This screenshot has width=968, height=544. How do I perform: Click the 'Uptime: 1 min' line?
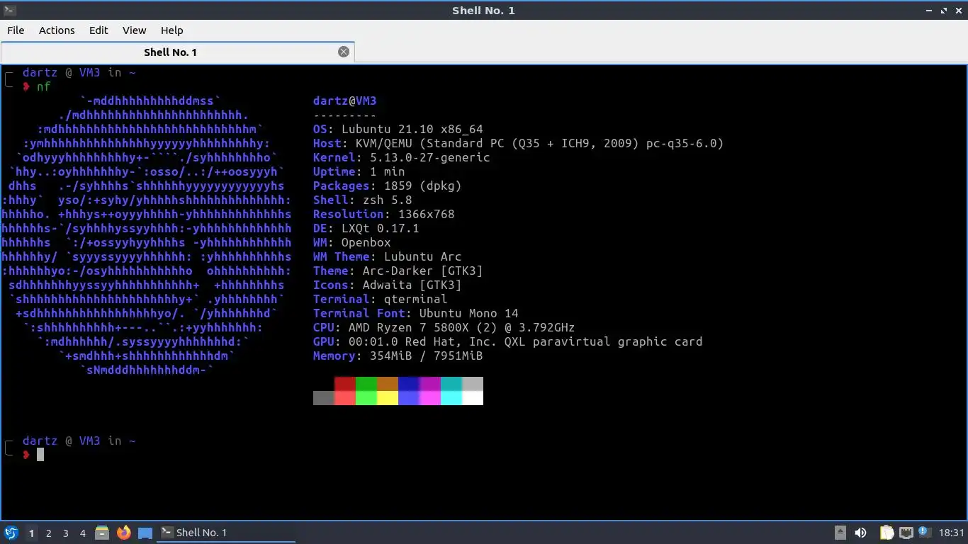(x=359, y=171)
